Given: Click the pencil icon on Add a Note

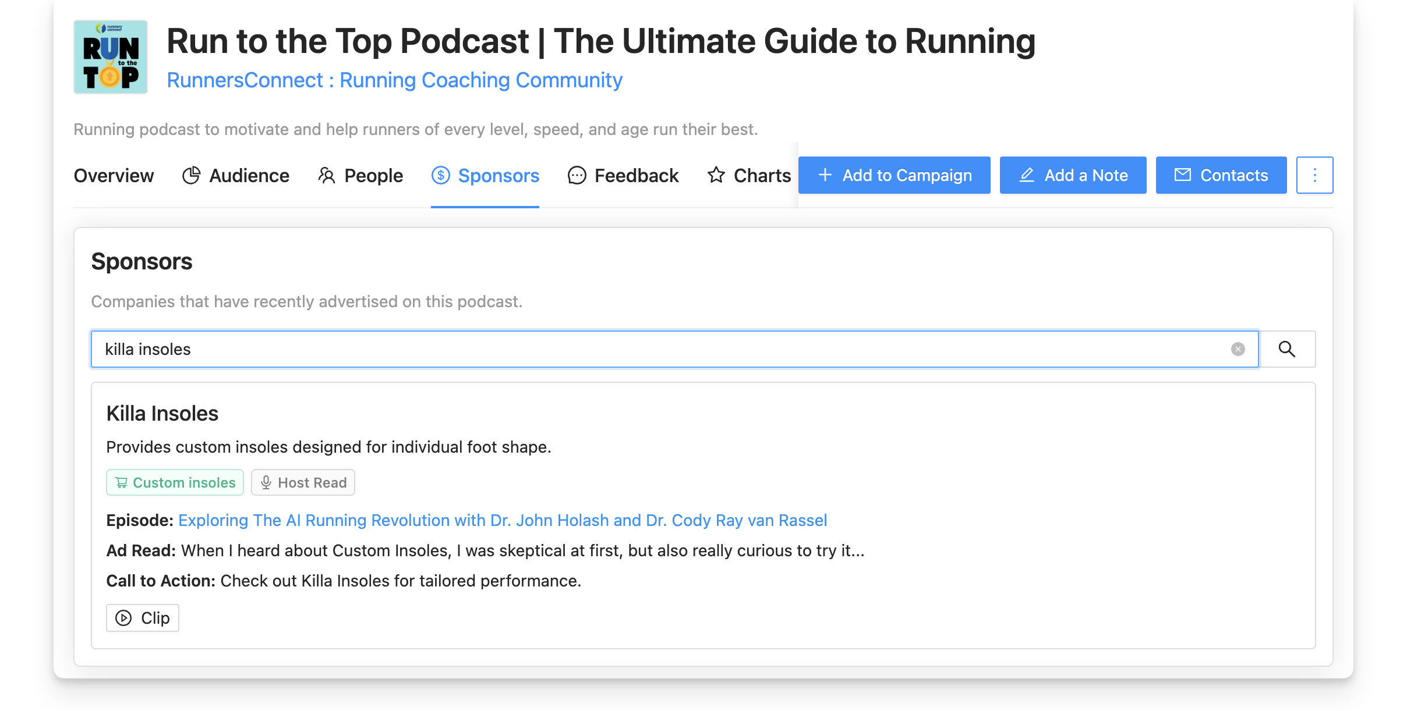Looking at the screenshot, I should [x=1028, y=175].
